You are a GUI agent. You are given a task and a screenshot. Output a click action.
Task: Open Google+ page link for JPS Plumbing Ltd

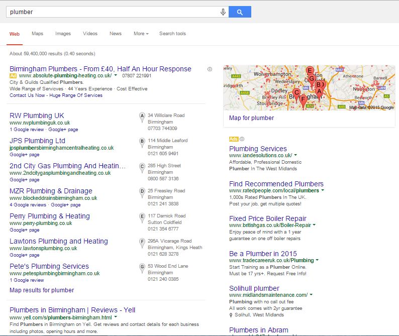pos(25,155)
